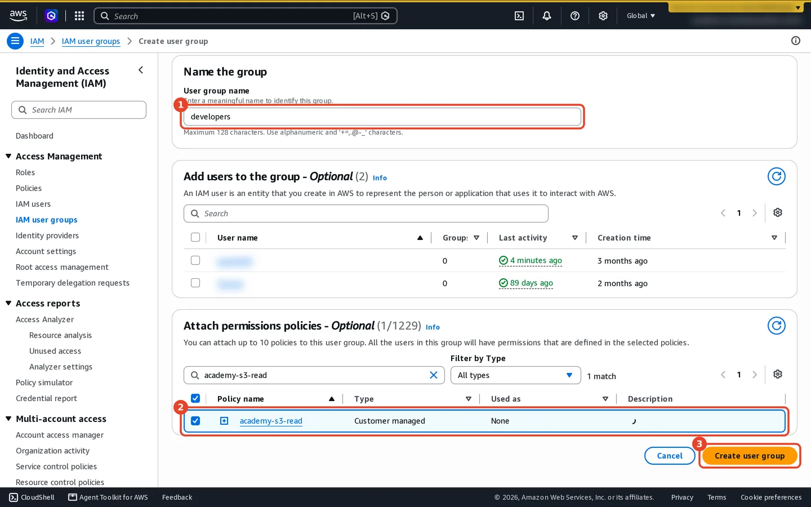Screen dimensions: 811x507
Task: Follow the IAM user groups breadcrumb
Action: [x=91, y=41]
